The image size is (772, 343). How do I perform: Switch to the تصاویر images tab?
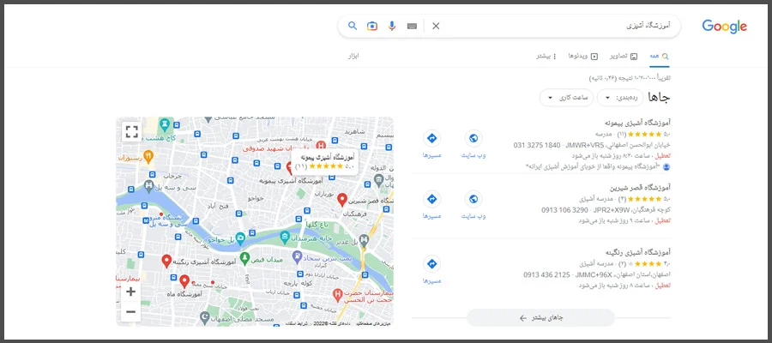pyautogui.click(x=624, y=56)
